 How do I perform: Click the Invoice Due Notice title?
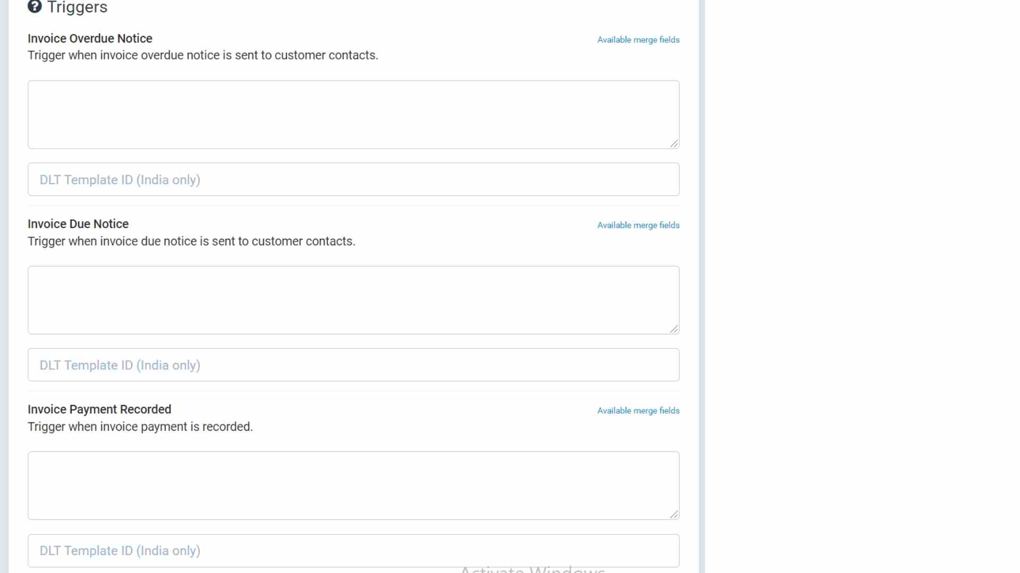click(x=78, y=223)
